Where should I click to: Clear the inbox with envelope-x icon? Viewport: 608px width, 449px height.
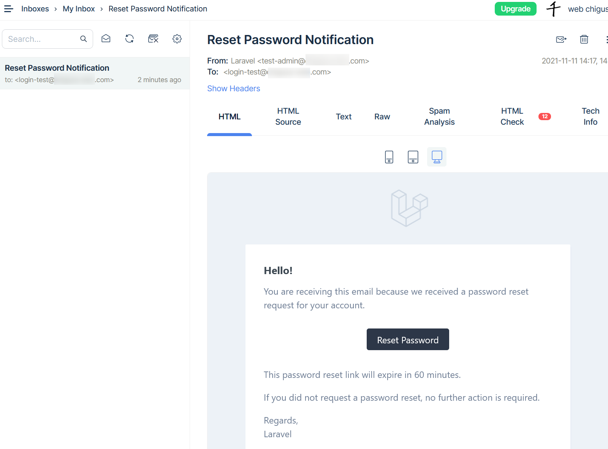tap(153, 38)
